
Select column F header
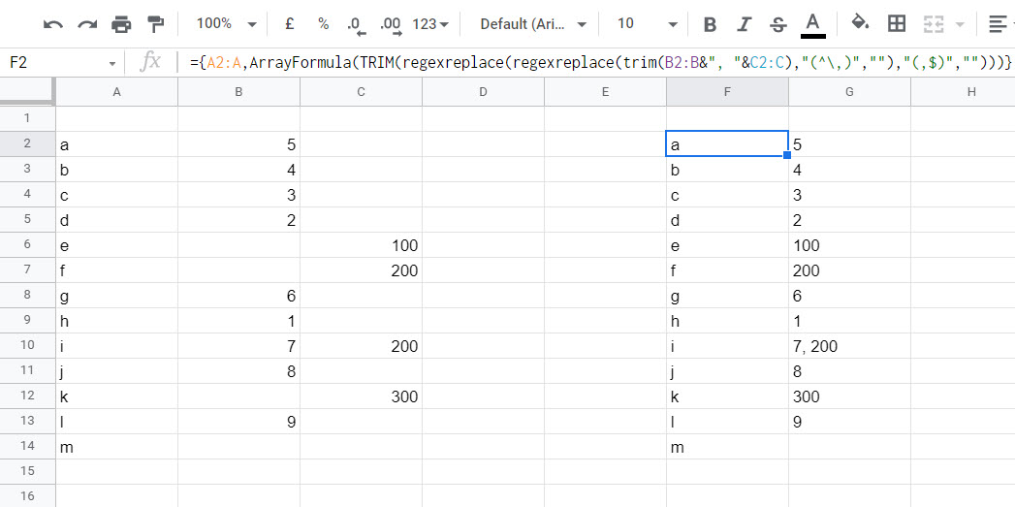pos(728,92)
